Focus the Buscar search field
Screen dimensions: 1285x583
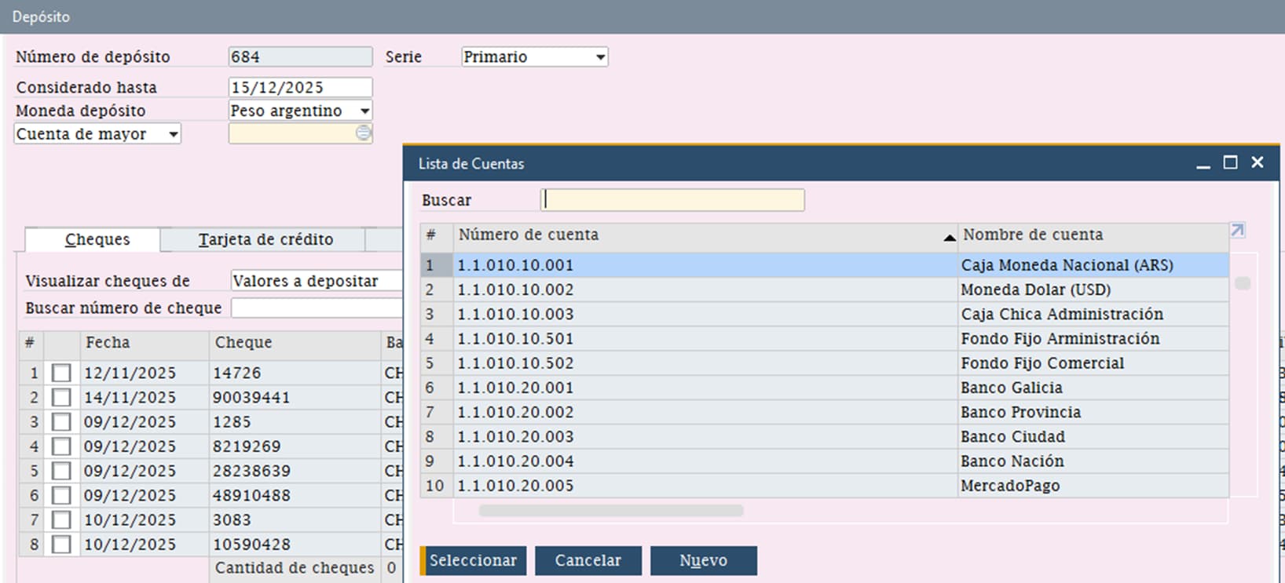point(672,200)
